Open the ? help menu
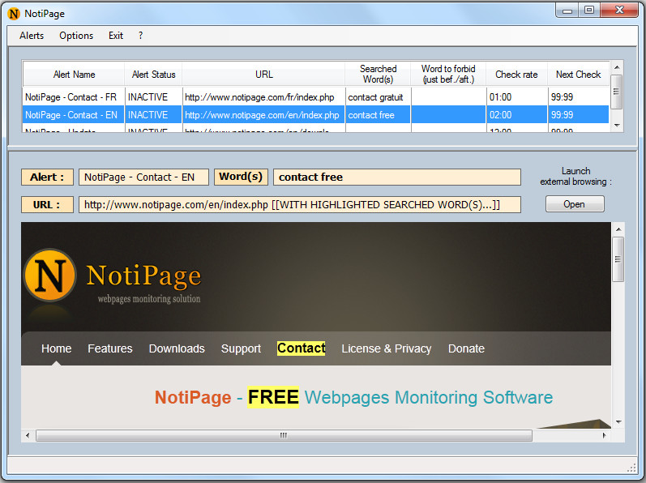 point(140,36)
